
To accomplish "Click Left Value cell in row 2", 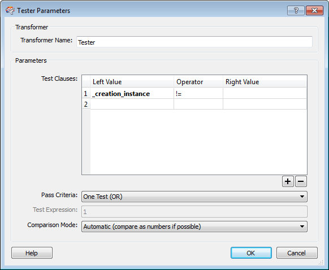I will click(132, 104).
